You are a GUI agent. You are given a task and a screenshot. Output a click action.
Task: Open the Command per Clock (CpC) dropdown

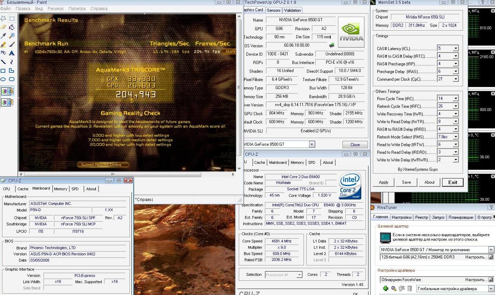point(455,79)
